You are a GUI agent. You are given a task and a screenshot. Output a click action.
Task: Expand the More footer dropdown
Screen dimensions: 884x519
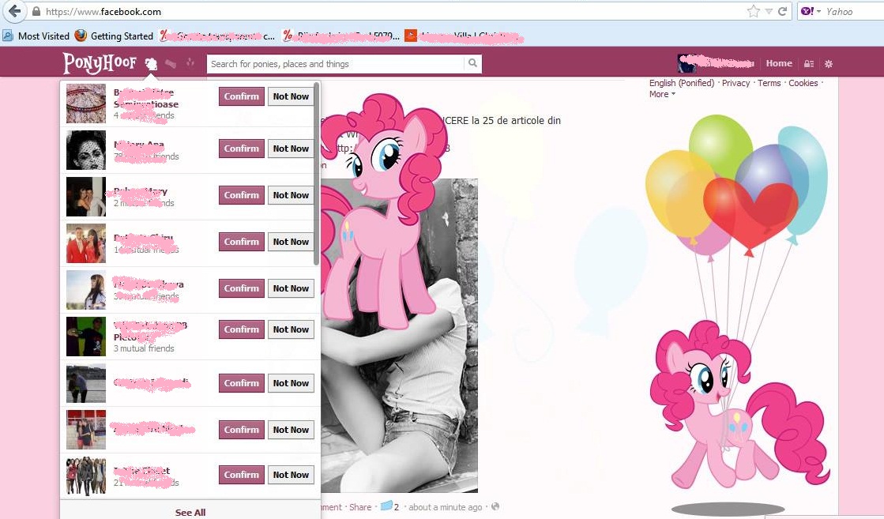click(x=662, y=94)
